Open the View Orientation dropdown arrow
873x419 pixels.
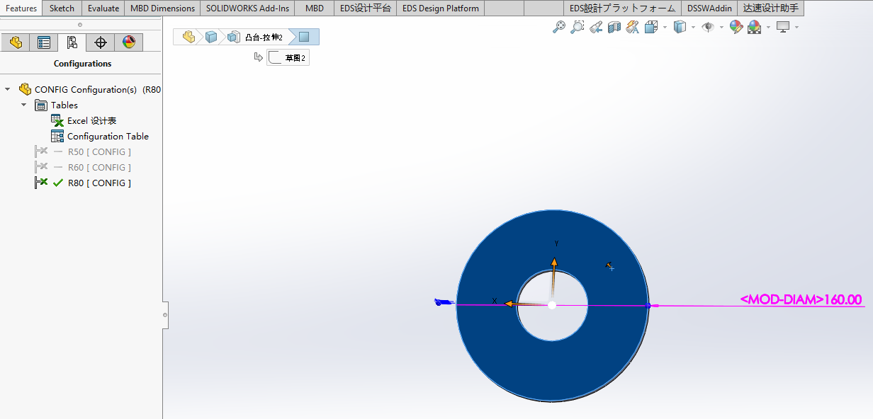click(665, 28)
